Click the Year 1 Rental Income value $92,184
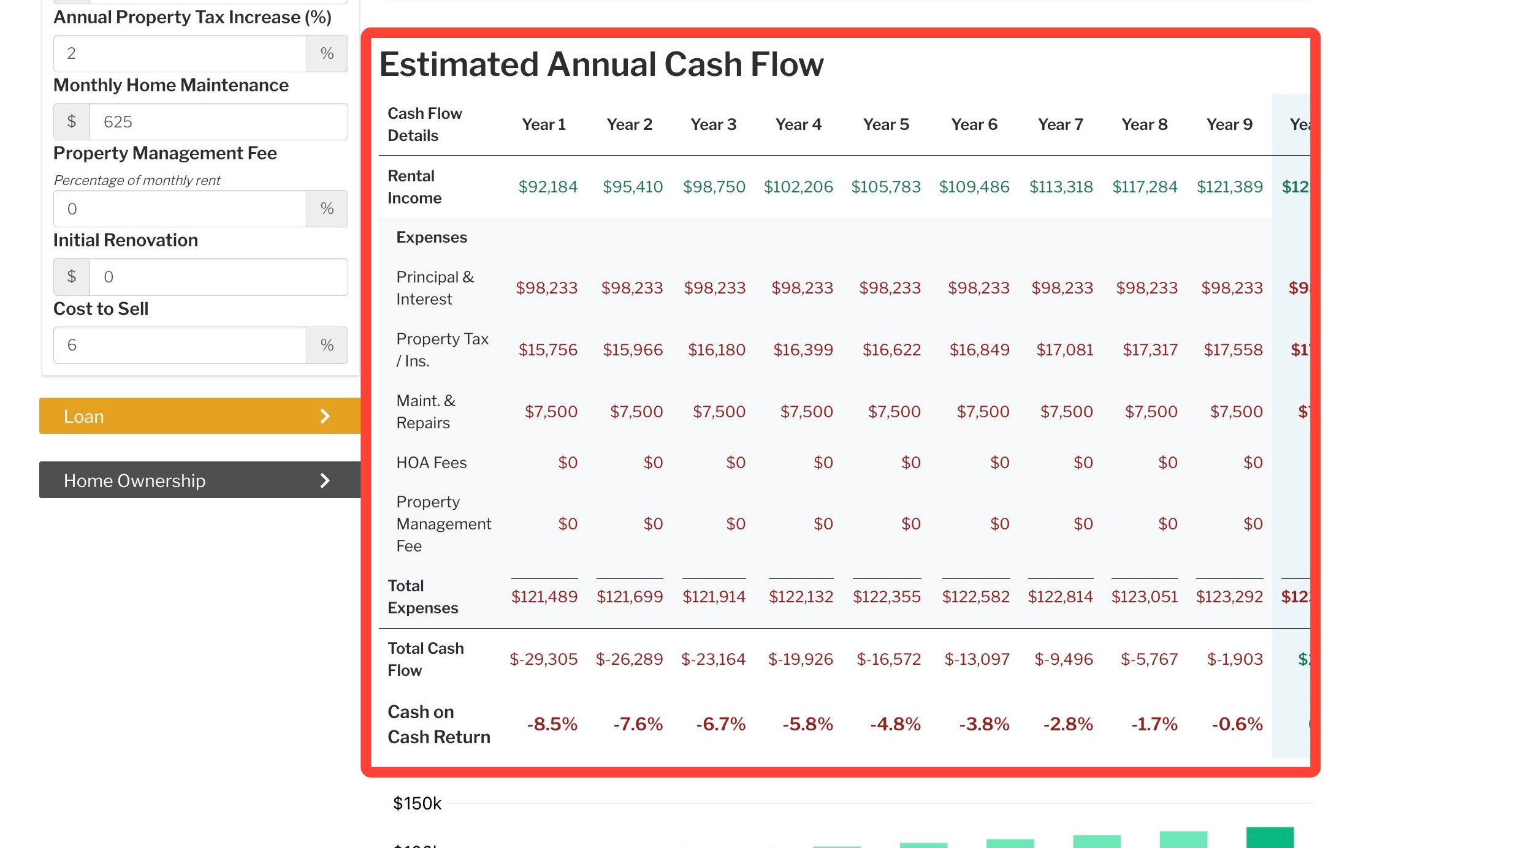 (x=547, y=186)
